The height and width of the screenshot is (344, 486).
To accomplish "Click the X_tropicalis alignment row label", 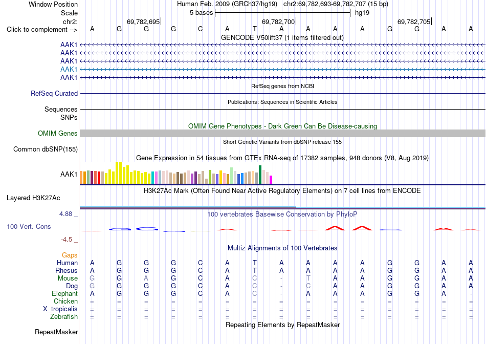I will coord(60,309).
